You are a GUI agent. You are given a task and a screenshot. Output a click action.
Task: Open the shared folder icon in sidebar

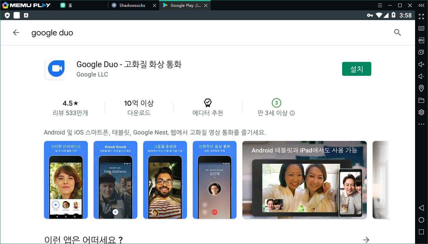[x=421, y=100]
